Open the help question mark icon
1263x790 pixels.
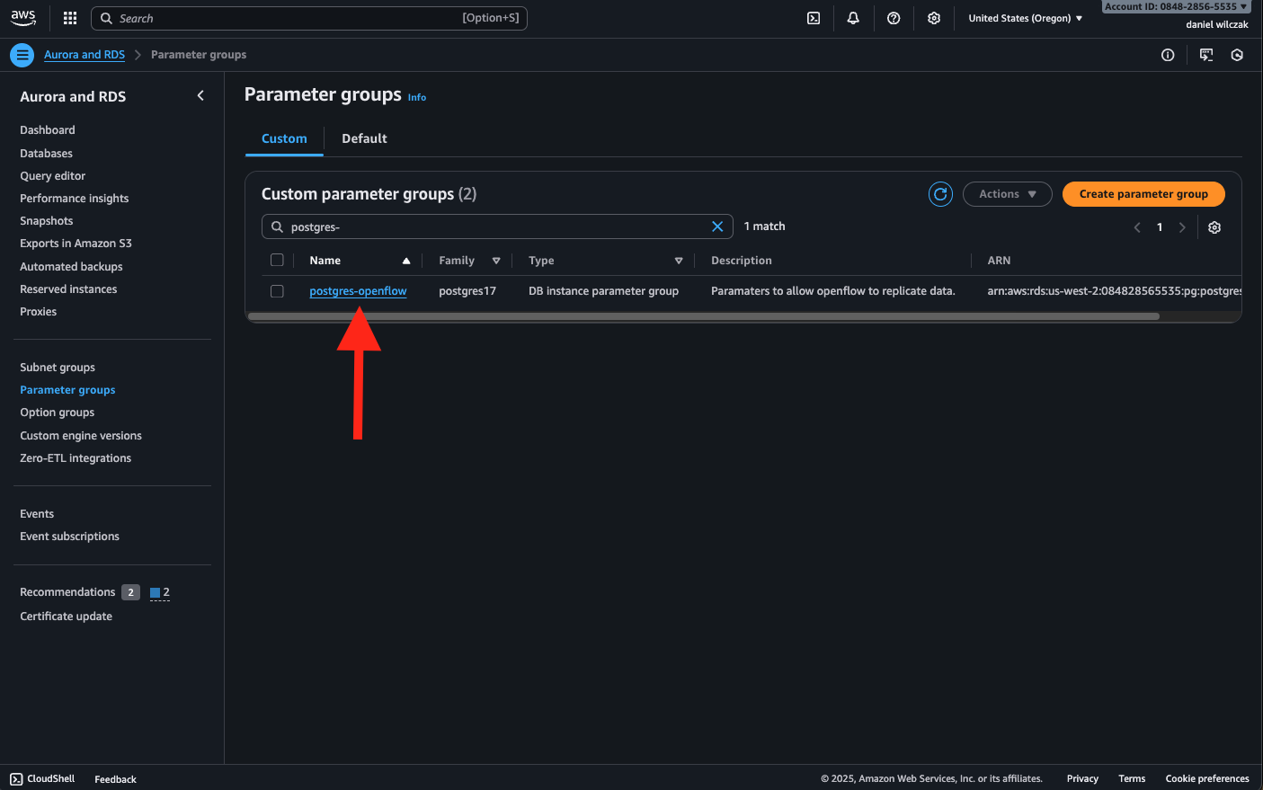894,18
